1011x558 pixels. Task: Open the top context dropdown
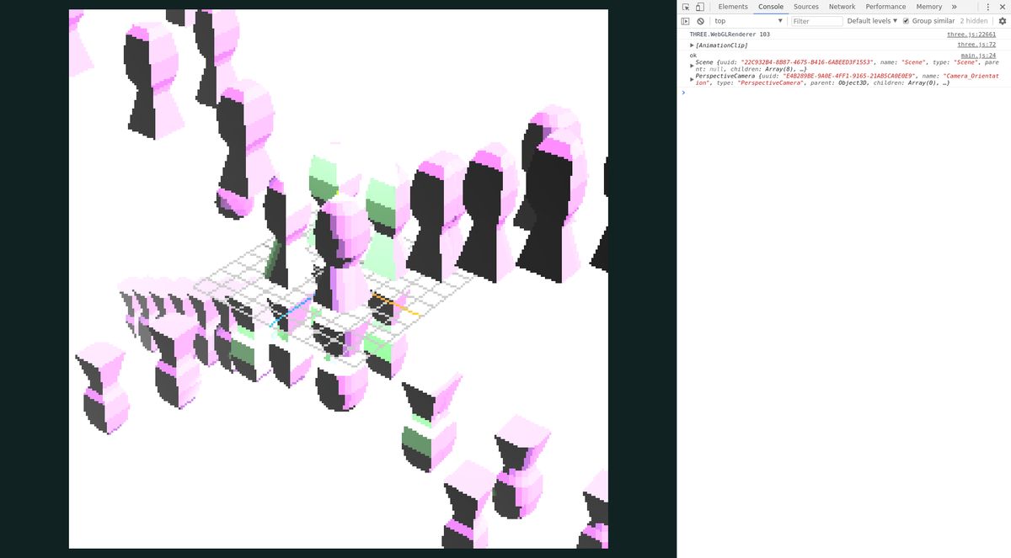[x=748, y=21]
